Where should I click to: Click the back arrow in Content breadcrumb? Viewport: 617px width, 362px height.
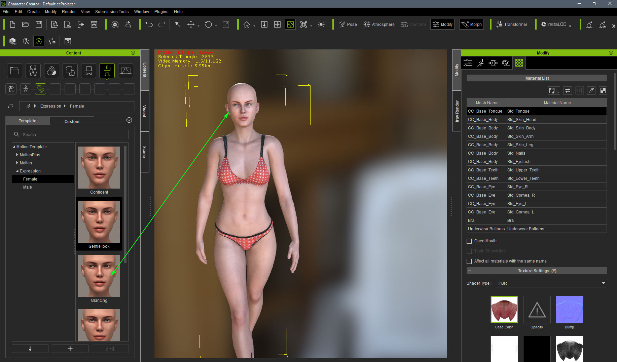[10, 106]
